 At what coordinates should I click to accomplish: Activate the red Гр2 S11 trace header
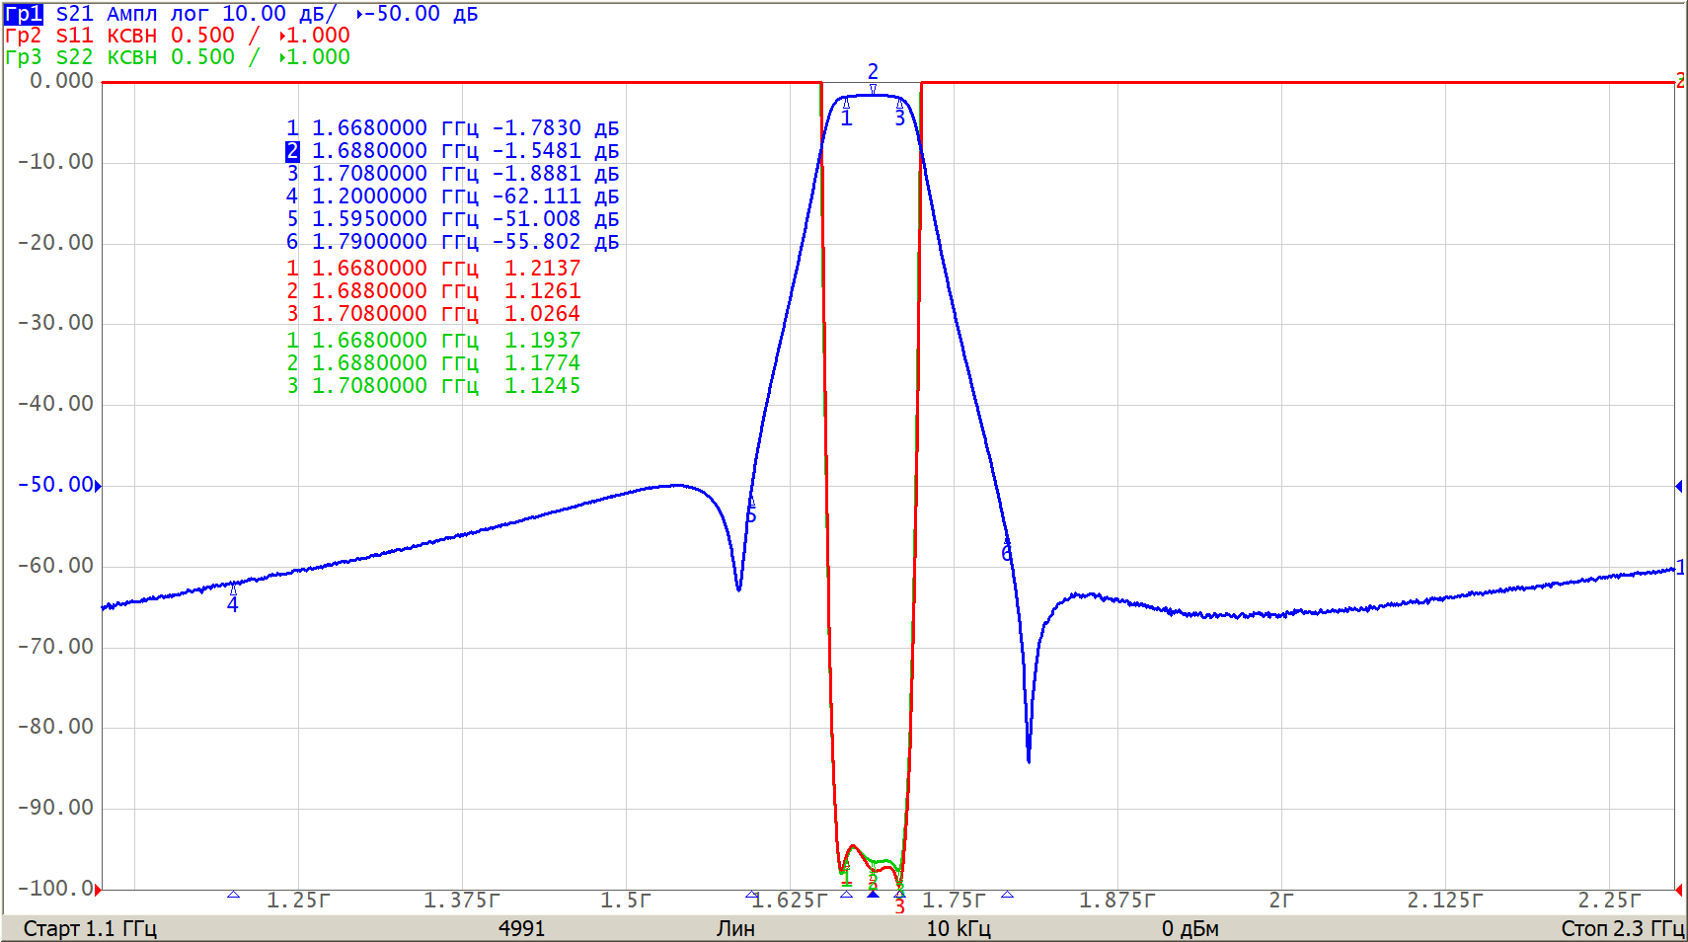point(49,36)
